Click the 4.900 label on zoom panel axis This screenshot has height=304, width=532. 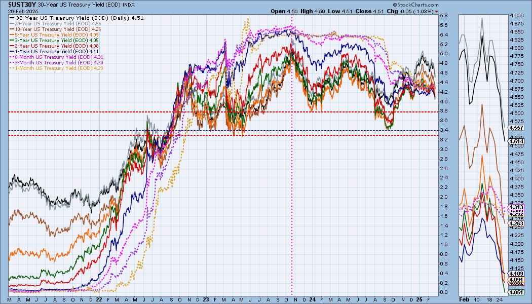[516, 16]
